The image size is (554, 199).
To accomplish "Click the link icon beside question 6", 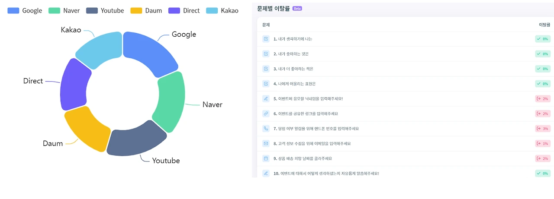I will tap(266, 114).
